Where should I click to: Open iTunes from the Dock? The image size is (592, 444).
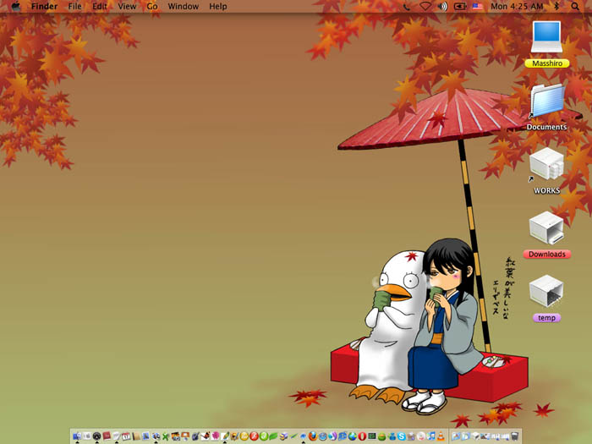431,436
